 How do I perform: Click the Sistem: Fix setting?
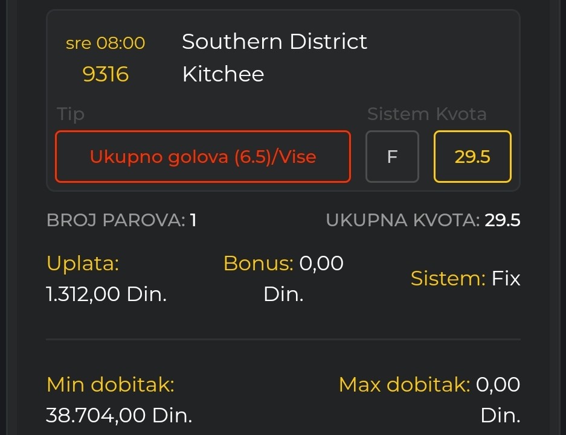point(465,279)
